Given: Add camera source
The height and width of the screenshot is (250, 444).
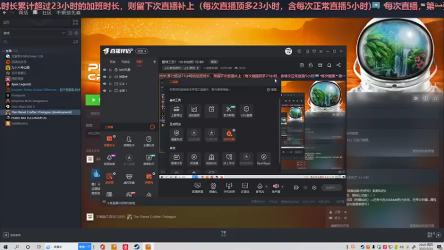Looking at the screenshot, I should pos(213,188).
